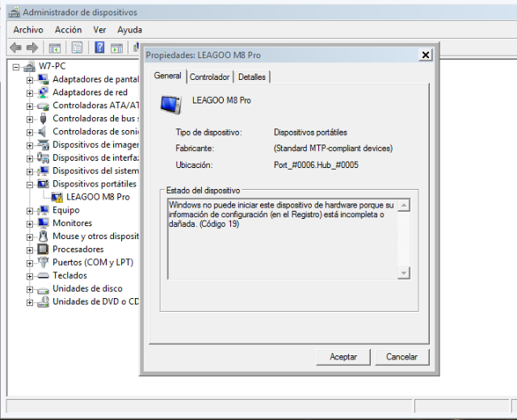Click the Mouse icon in tree
The width and height of the screenshot is (517, 420).
[43, 237]
